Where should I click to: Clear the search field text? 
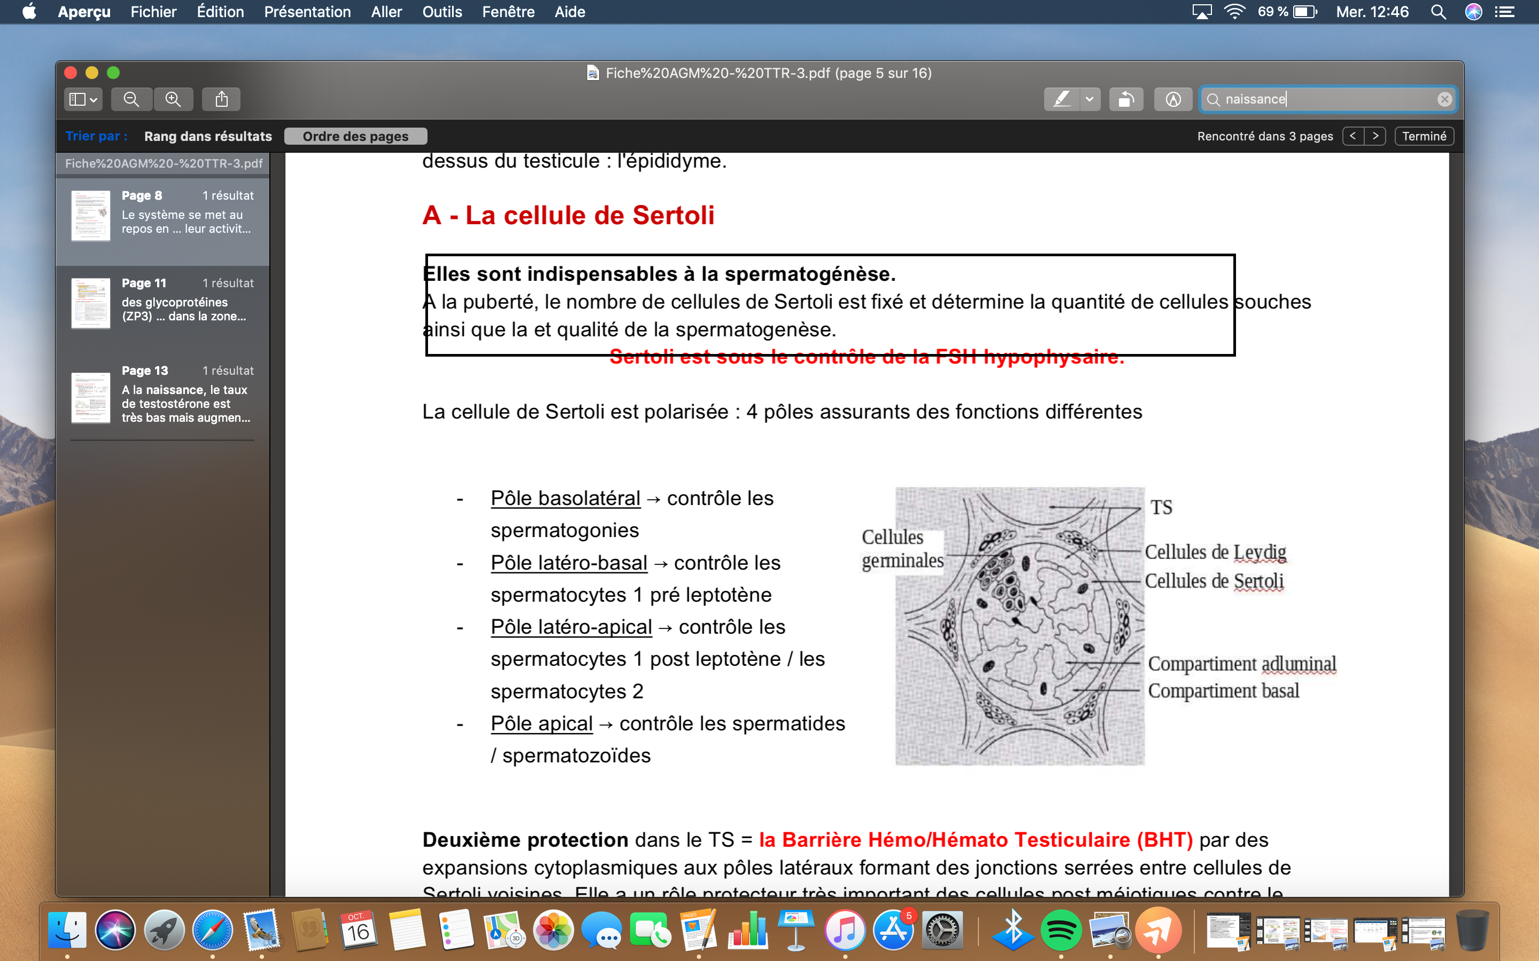(x=1443, y=99)
